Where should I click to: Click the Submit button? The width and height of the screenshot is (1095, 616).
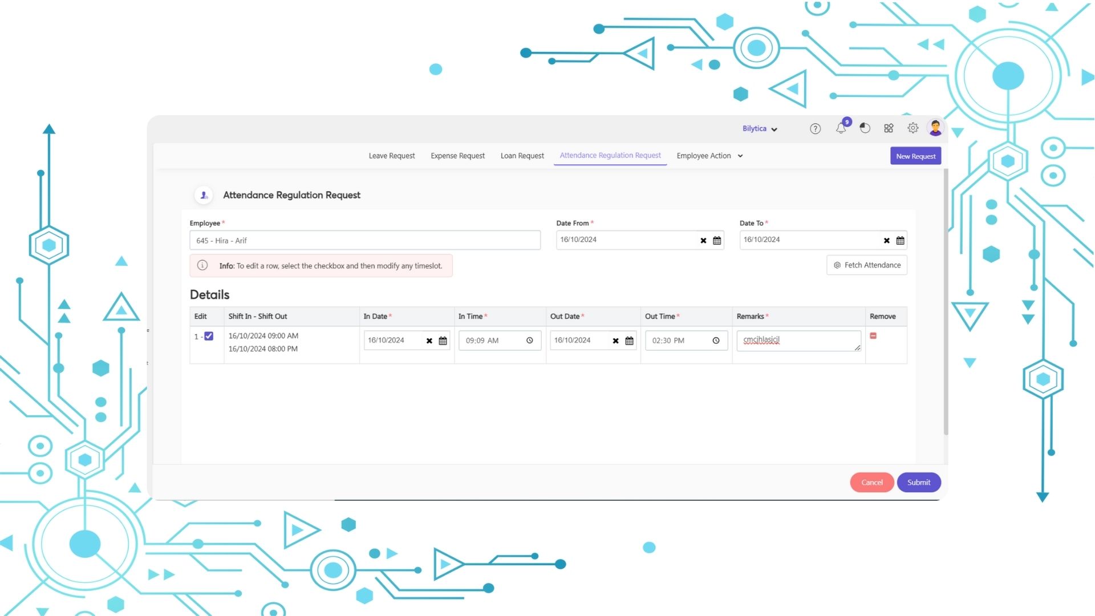tap(918, 482)
